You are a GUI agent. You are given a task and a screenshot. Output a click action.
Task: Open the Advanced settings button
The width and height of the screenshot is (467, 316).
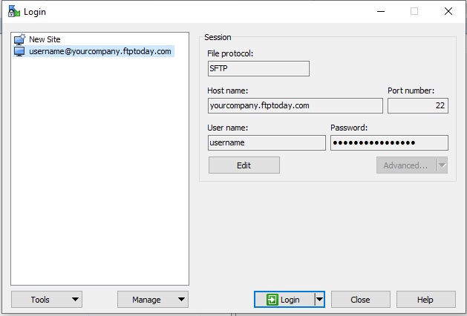click(406, 165)
